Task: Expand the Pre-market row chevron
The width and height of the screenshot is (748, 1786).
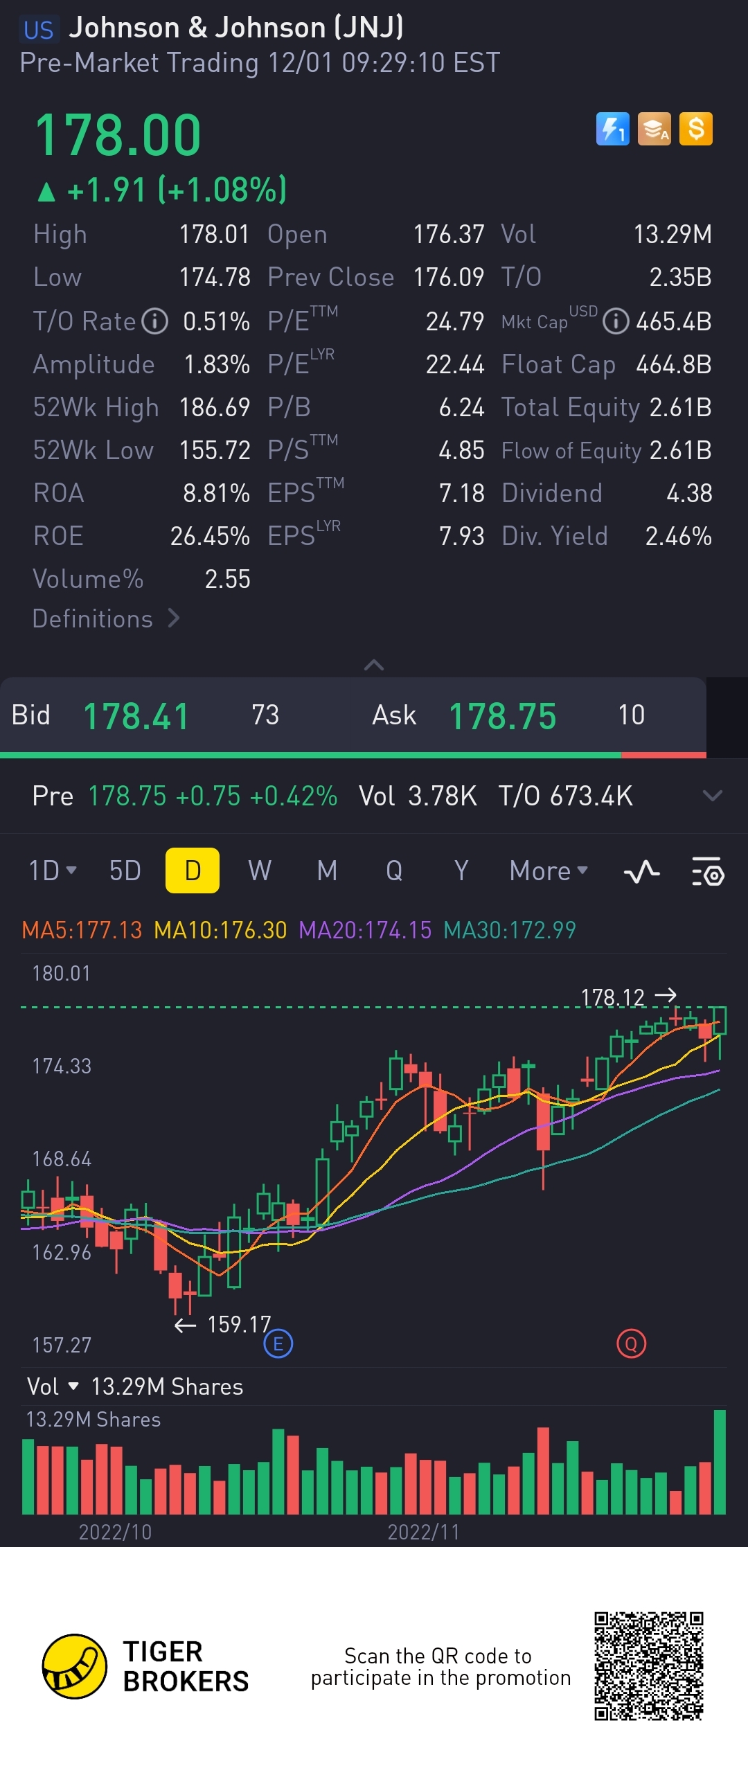Action: [712, 795]
